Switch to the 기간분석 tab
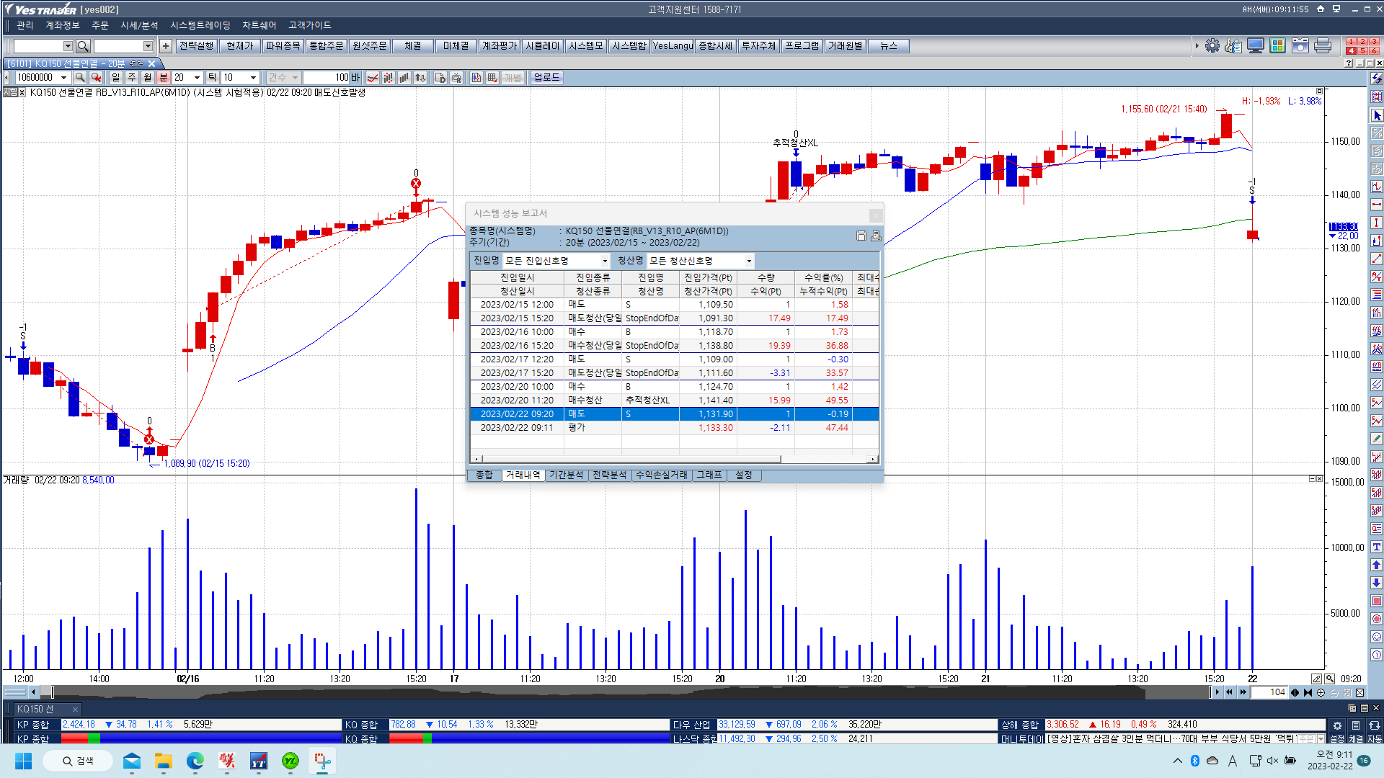Viewport: 1384px width, 778px height. point(566,475)
